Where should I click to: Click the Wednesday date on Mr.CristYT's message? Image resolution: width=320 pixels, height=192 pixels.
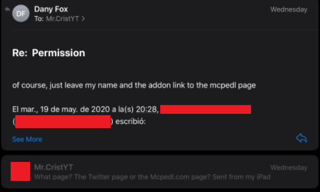click(x=289, y=167)
